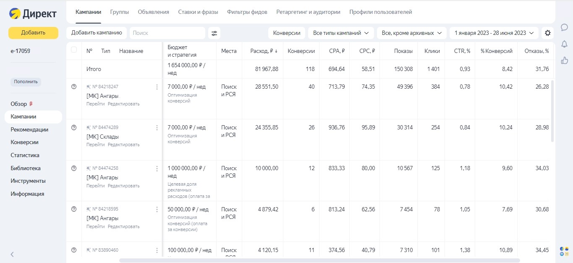Open the notifications bell
The image size is (573, 263).
[564, 44]
